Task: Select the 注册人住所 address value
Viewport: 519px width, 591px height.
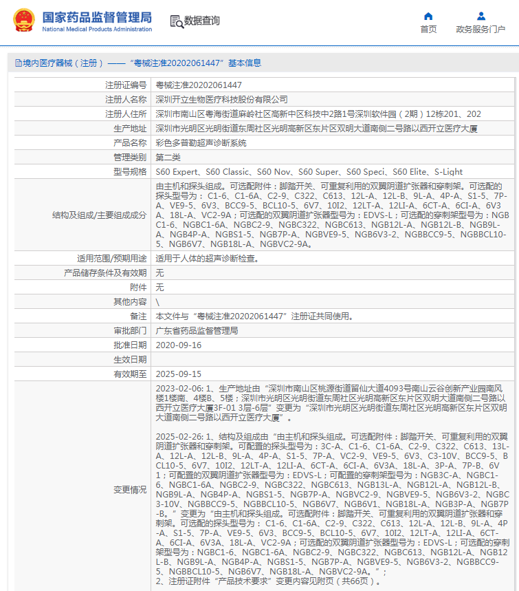Action: pyautogui.click(x=318, y=114)
